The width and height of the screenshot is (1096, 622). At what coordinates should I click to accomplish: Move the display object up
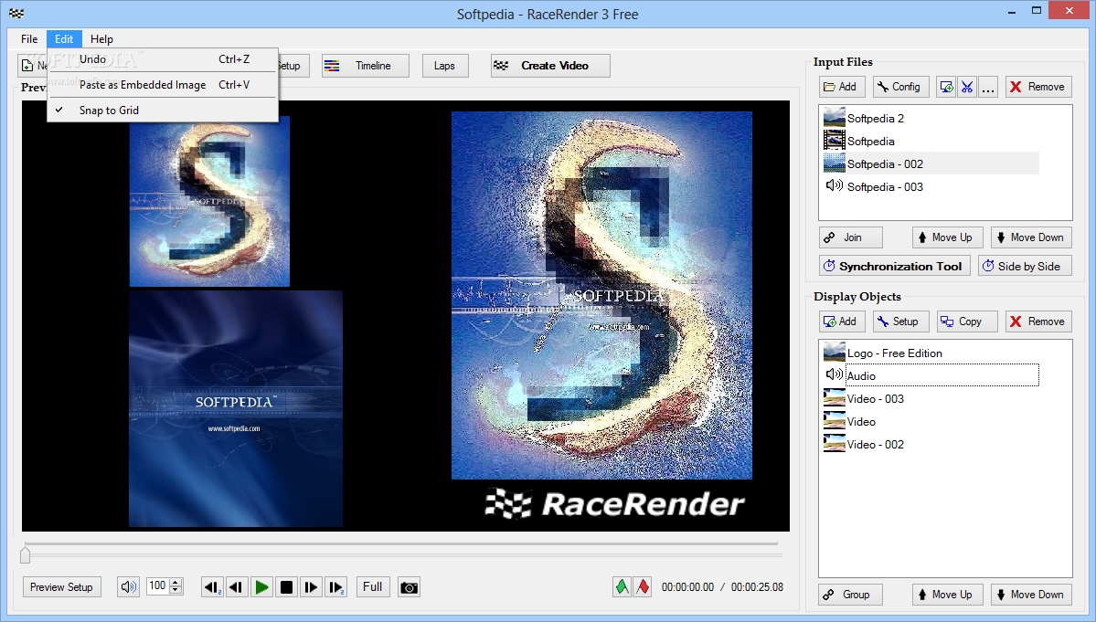(x=947, y=595)
